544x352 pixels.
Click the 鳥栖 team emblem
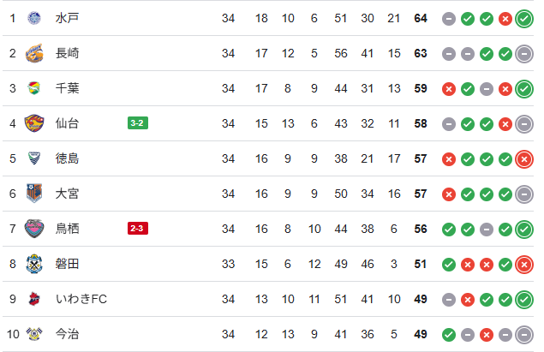coord(34,229)
